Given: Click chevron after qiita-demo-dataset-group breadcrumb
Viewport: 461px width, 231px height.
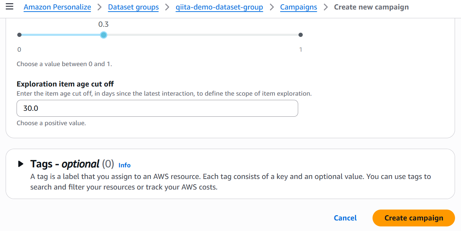Looking at the screenshot, I should click(271, 7).
